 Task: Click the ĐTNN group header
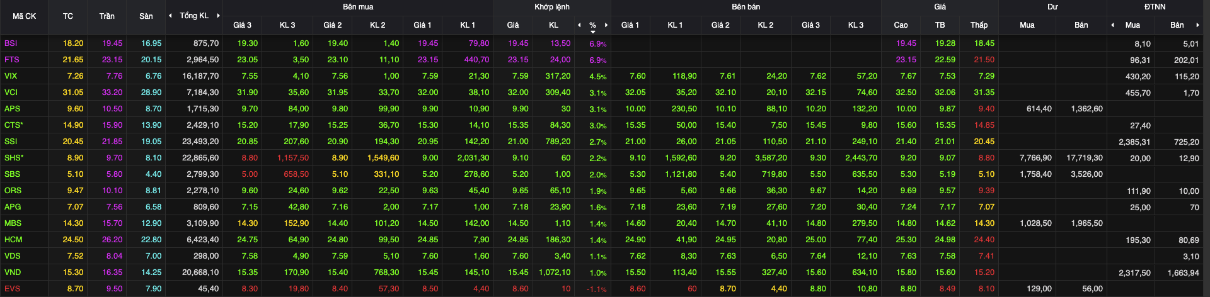1155,7
